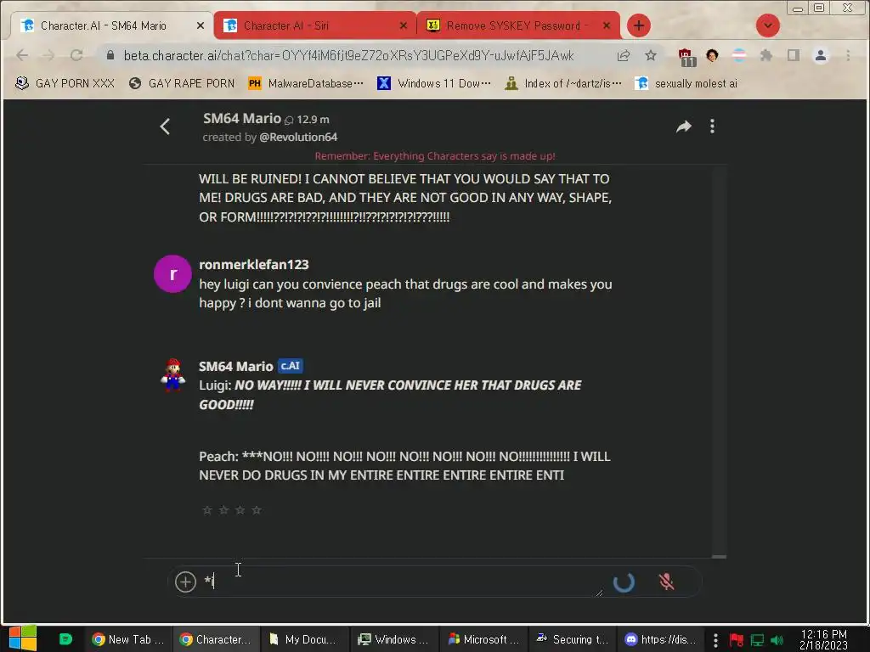This screenshot has width=870, height=652.
Task: Click the network monitor tray icon
Action: 757,640
